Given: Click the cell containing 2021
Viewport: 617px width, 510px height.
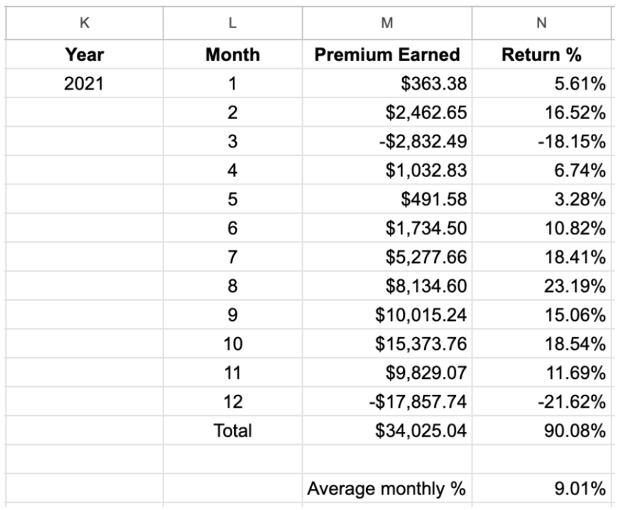Looking at the screenshot, I should [84, 83].
